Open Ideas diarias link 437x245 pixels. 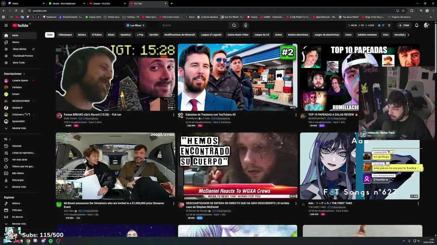point(19,49)
